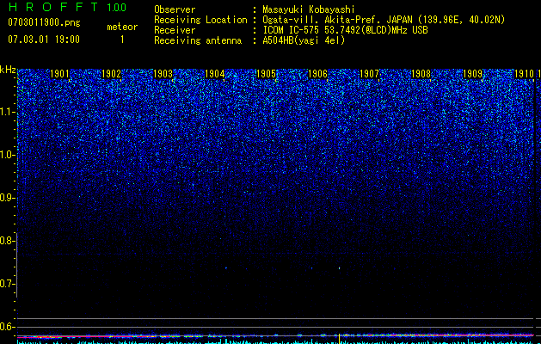
Task: Click the Receiving antenna label
Action: pyautogui.click(x=198, y=40)
